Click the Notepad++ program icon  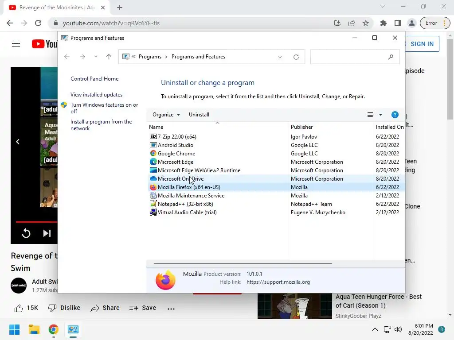tap(153, 204)
